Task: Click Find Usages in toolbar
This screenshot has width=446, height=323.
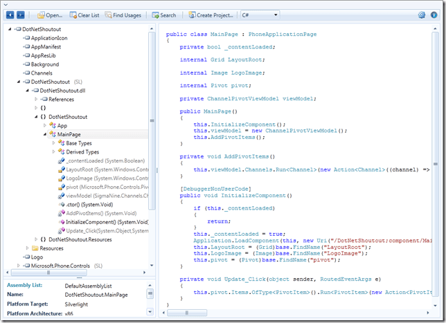Action: click(x=123, y=15)
